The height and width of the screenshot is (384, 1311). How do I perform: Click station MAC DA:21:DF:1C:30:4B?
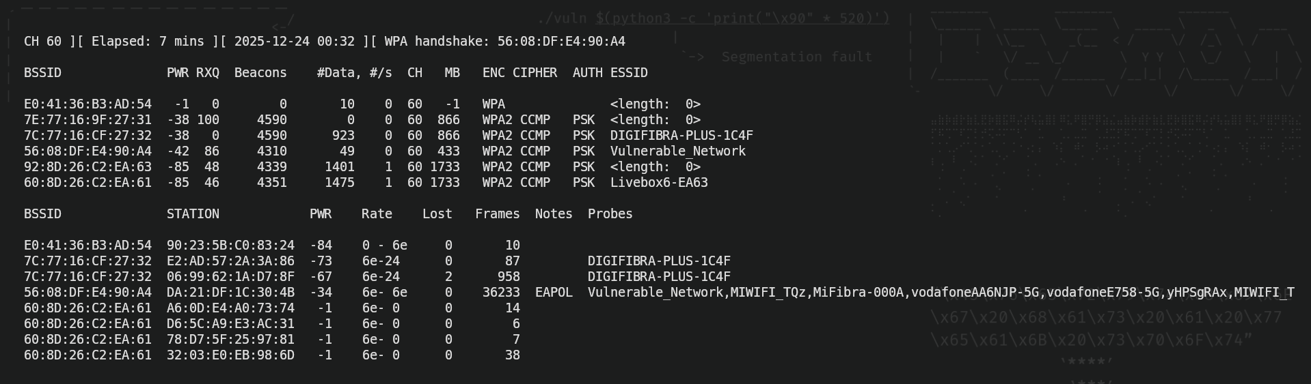[x=230, y=293]
